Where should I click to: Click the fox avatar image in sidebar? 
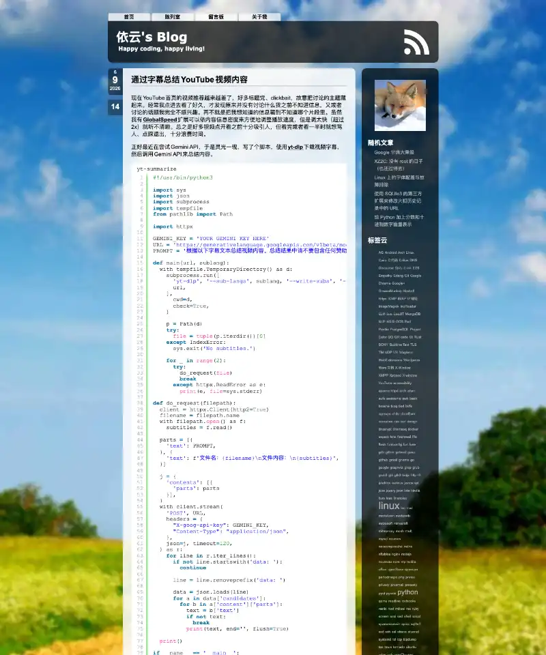tap(400, 105)
